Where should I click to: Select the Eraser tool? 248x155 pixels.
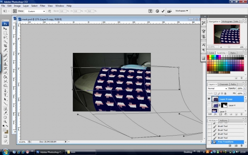pyautogui.click(x=5, y=73)
